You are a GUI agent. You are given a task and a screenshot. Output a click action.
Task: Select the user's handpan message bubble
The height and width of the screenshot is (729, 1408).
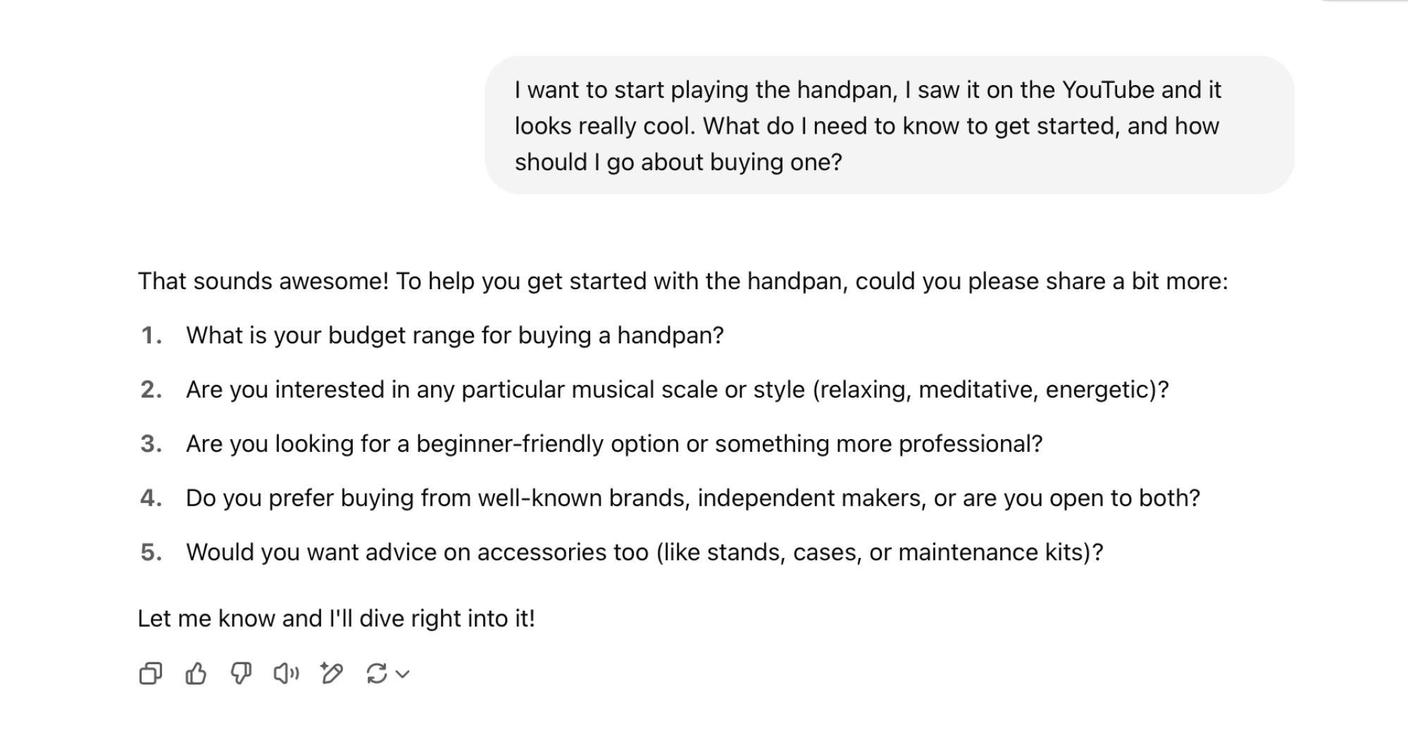tap(890, 125)
